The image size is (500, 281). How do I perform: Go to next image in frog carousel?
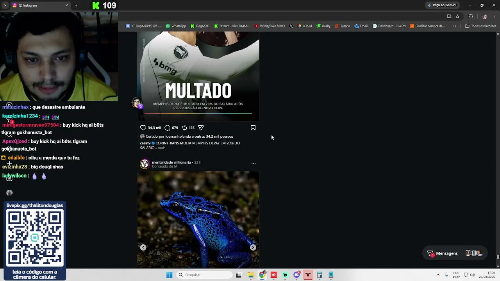(253, 247)
